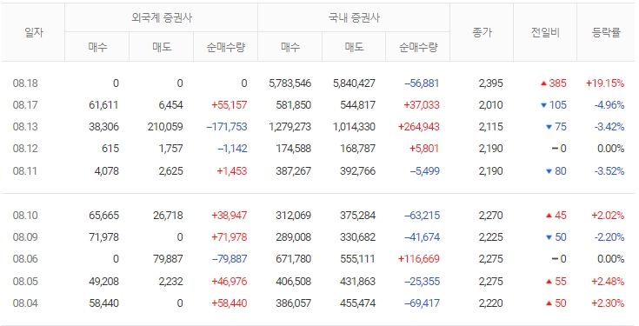Click foreign sell value 210,059
This screenshot has width=639, height=326.
(x=165, y=127)
